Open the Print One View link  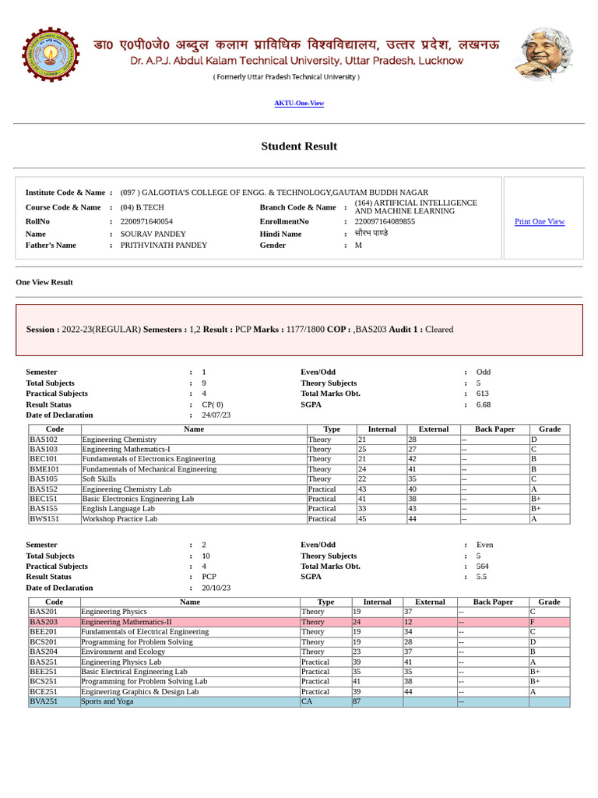pyautogui.click(x=540, y=221)
